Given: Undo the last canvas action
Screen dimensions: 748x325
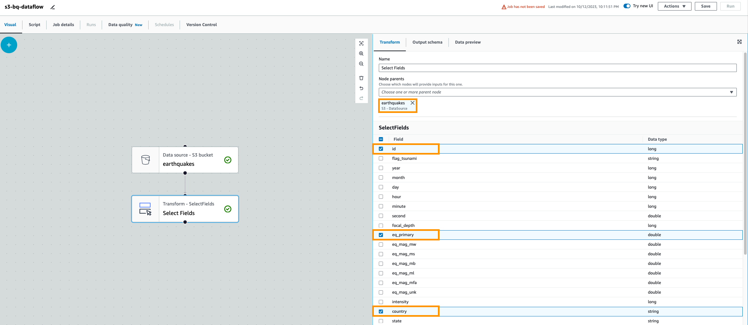Looking at the screenshot, I should 361,88.
